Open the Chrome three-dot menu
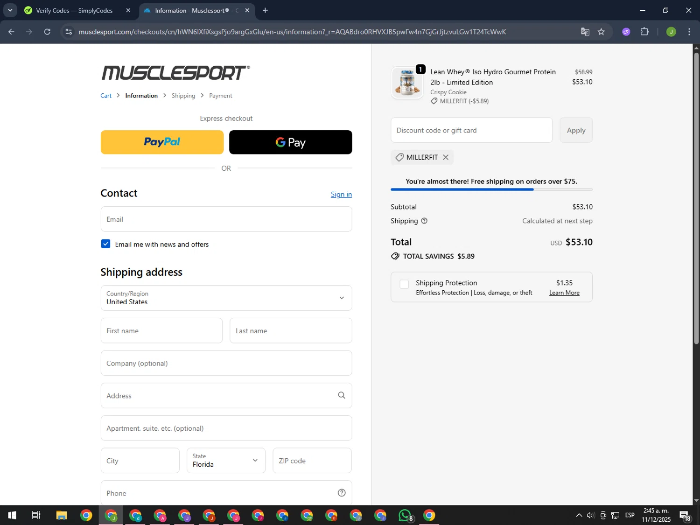This screenshot has height=525, width=700. [689, 32]
